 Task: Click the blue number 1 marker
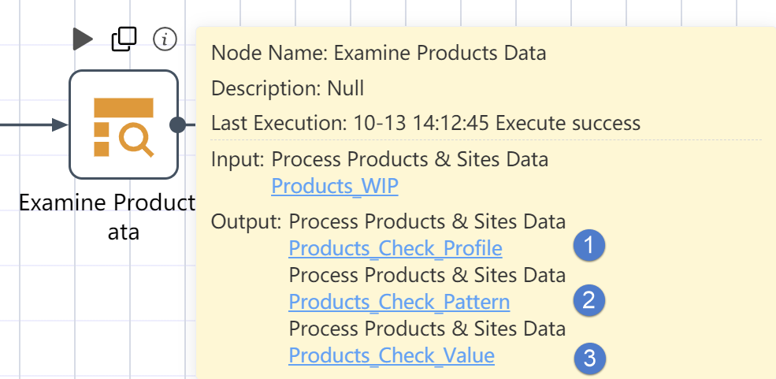(589, 245)
